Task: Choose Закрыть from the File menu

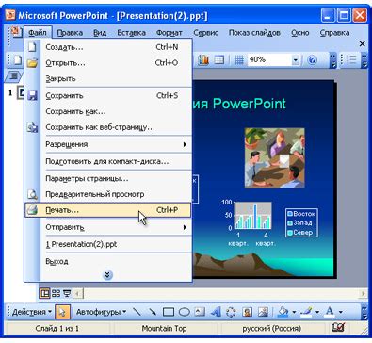Action: tap(108, 78)
